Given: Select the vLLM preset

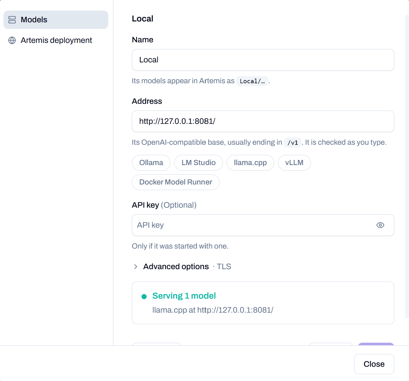Looking at the screenshot, I should [294, 163].
